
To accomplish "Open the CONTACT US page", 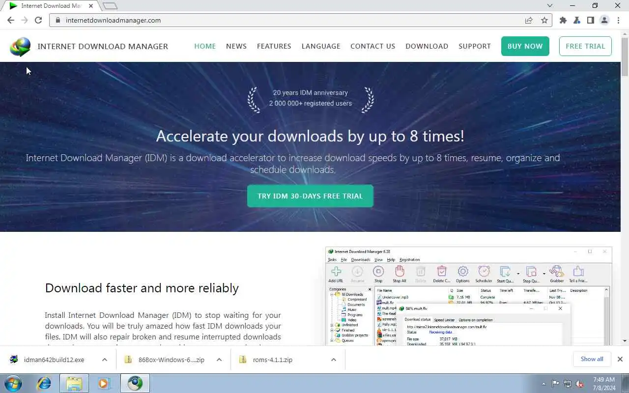I will pyautogui.click(x=372, y=46).
